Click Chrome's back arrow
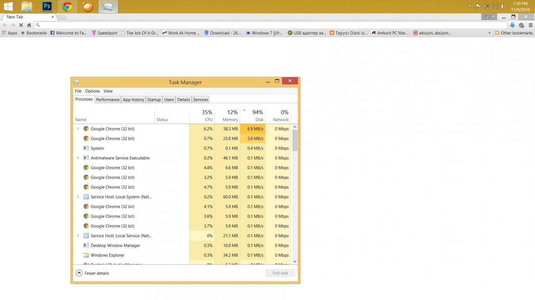The width and height of the screenshot is (535, 300). click(x=5, y=25)
